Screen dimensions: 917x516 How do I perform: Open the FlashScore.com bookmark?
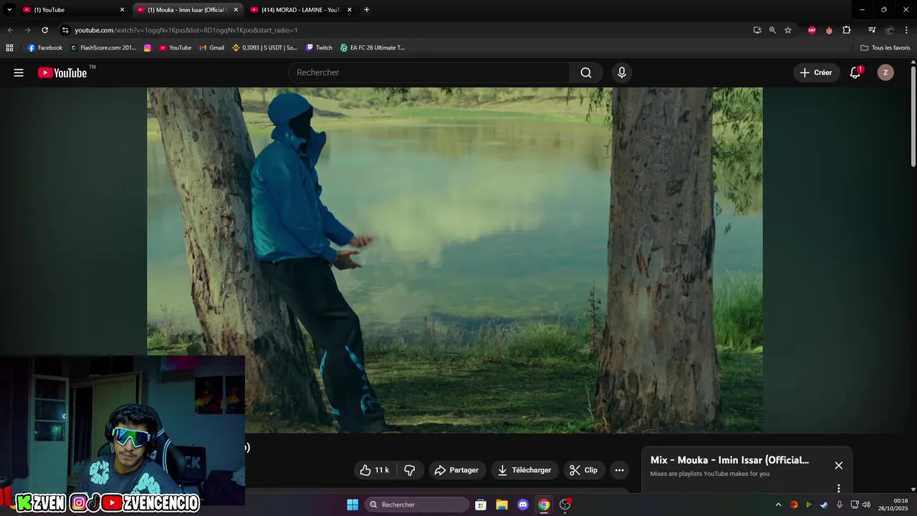103,48
